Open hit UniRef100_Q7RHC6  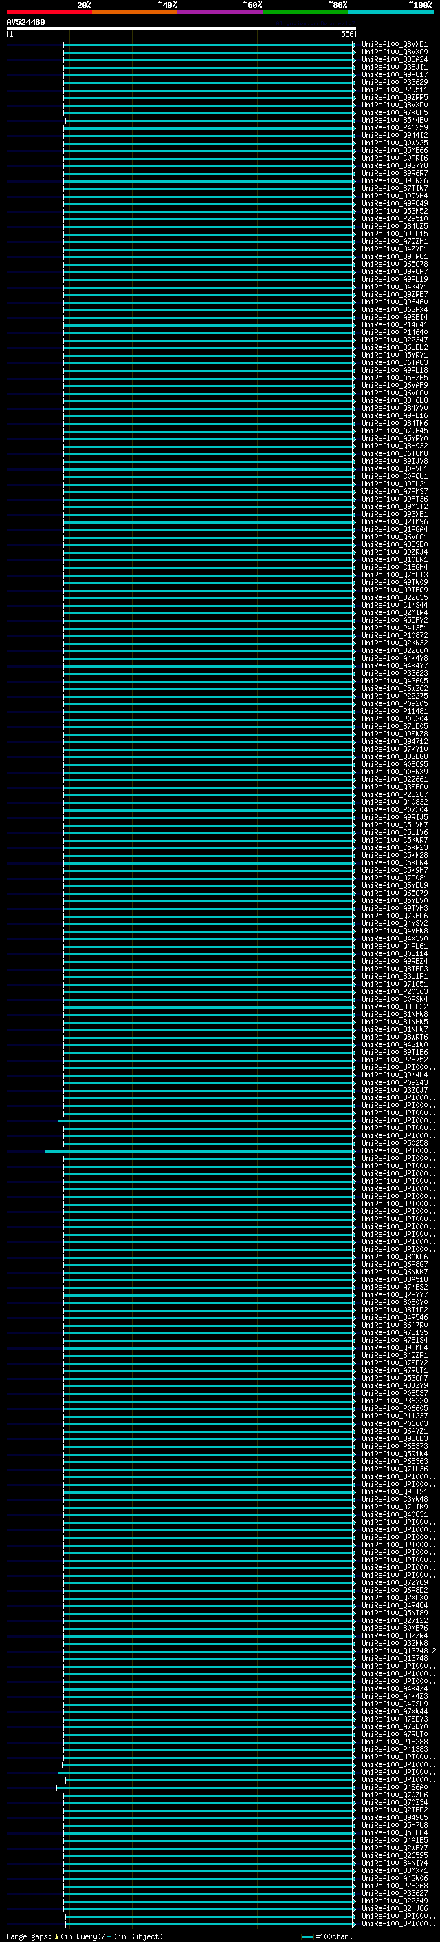coord(395,916)
